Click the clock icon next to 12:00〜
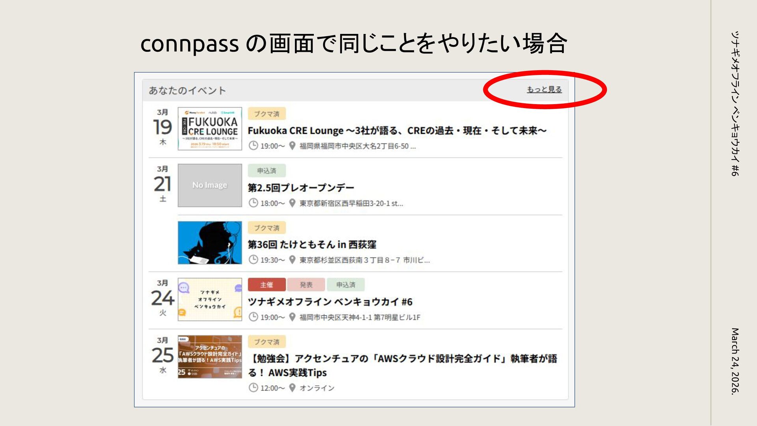 [x=253, y=388]
